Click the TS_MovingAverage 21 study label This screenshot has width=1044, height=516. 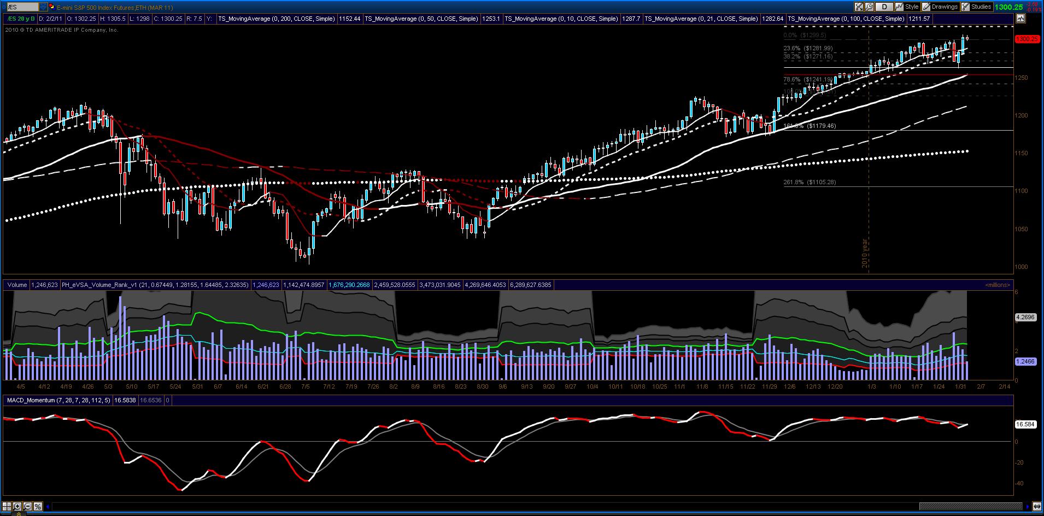[701, 19]
